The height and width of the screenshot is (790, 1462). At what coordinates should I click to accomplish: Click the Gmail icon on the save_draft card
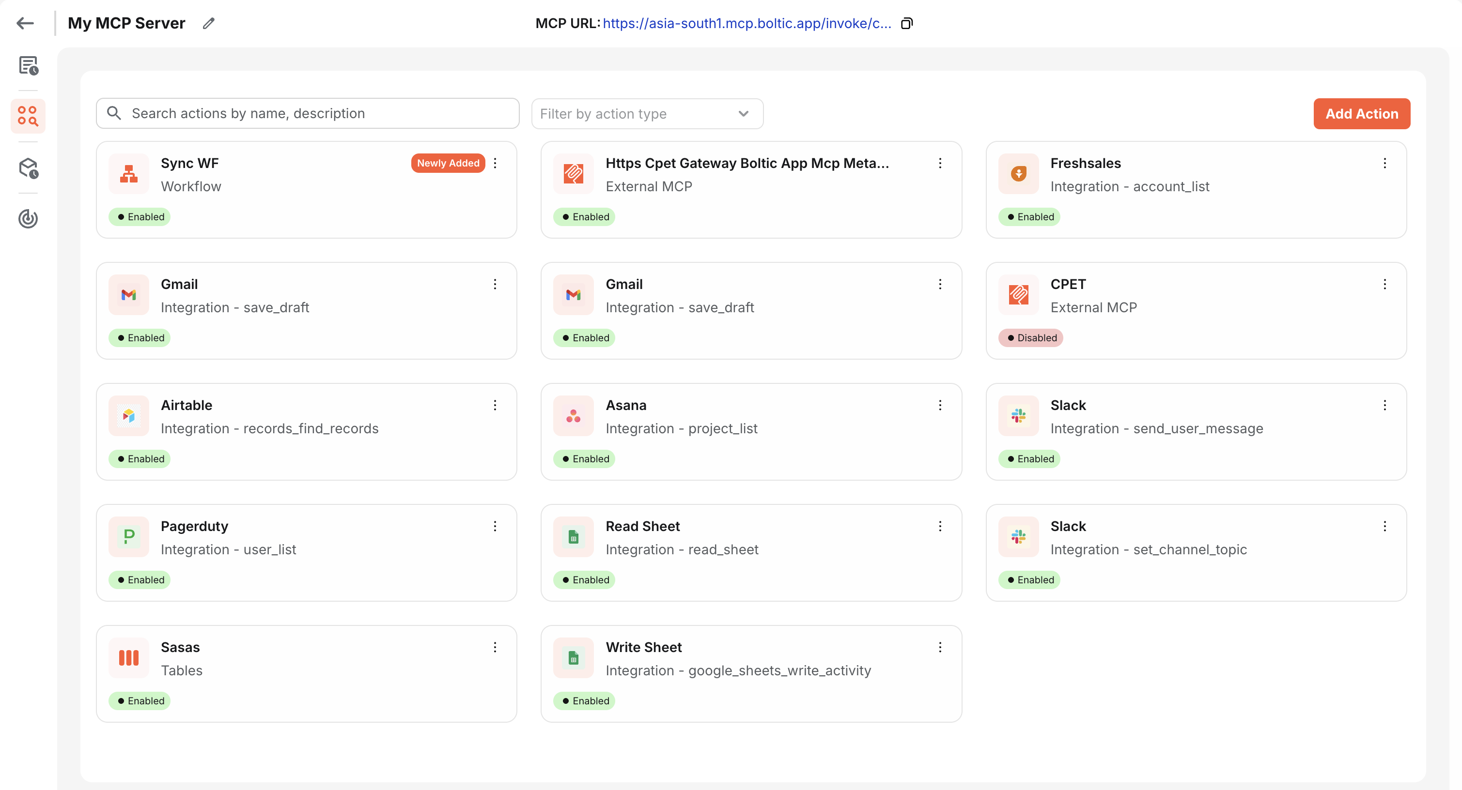(x=128, y=294)
